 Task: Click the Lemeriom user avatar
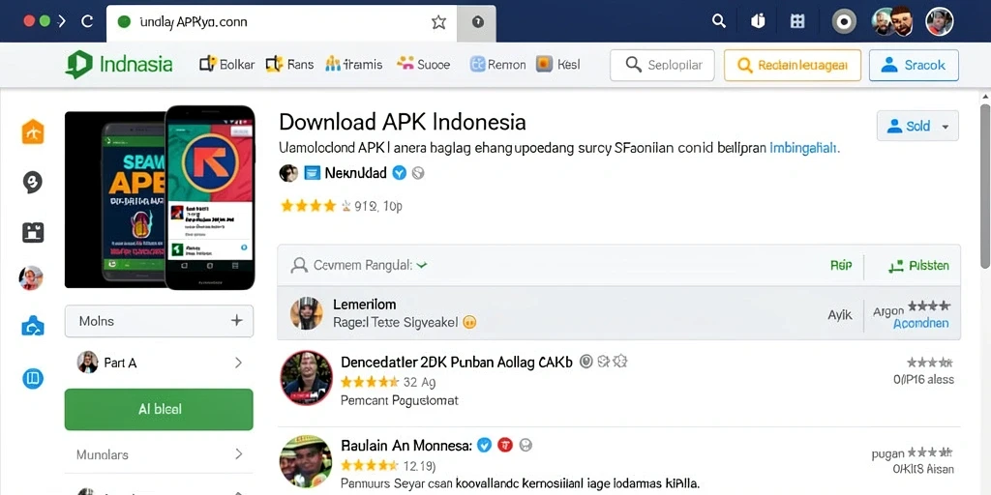[x=307, y=313]
